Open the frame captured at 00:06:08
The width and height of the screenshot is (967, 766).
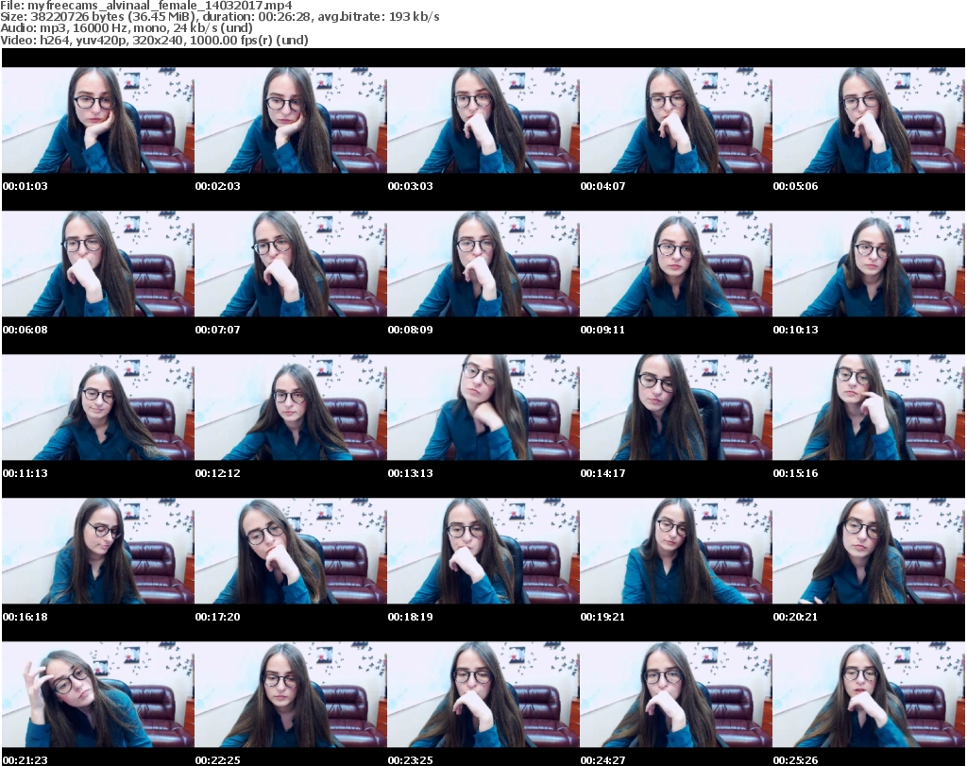pos(98,264)
